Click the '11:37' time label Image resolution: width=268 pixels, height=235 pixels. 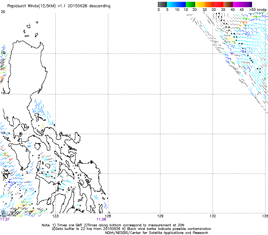pos(5,219)
